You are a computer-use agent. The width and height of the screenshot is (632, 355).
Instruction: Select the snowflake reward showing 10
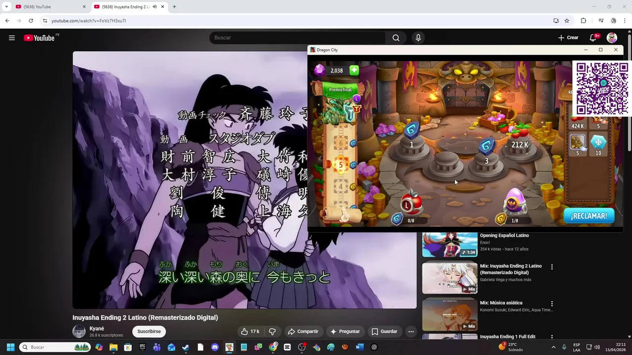(598, 144)
